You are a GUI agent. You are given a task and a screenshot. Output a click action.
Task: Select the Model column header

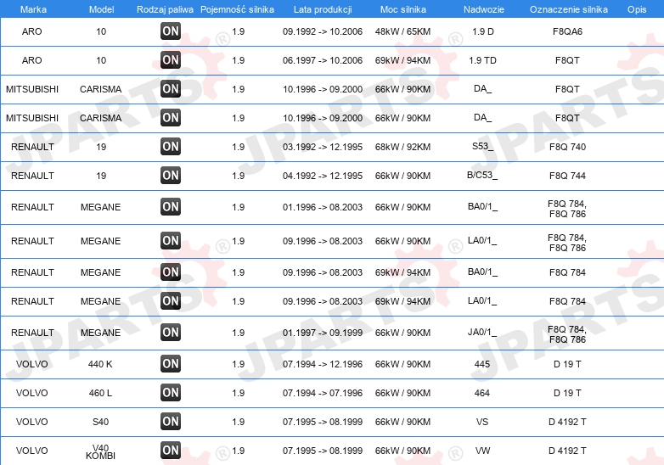point(101,9)
